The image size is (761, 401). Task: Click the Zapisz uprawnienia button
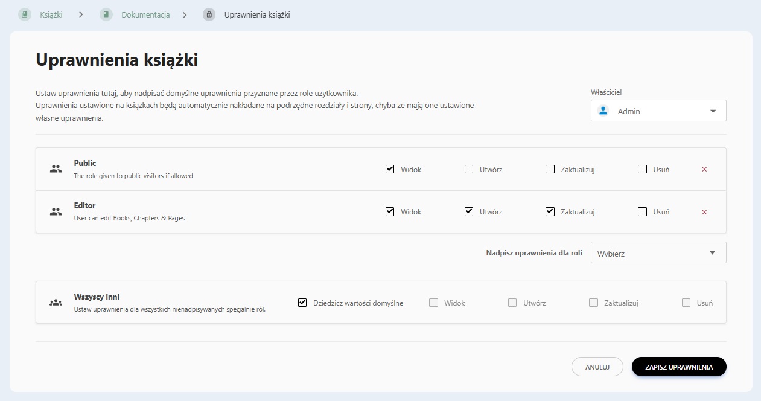[678, 367]
